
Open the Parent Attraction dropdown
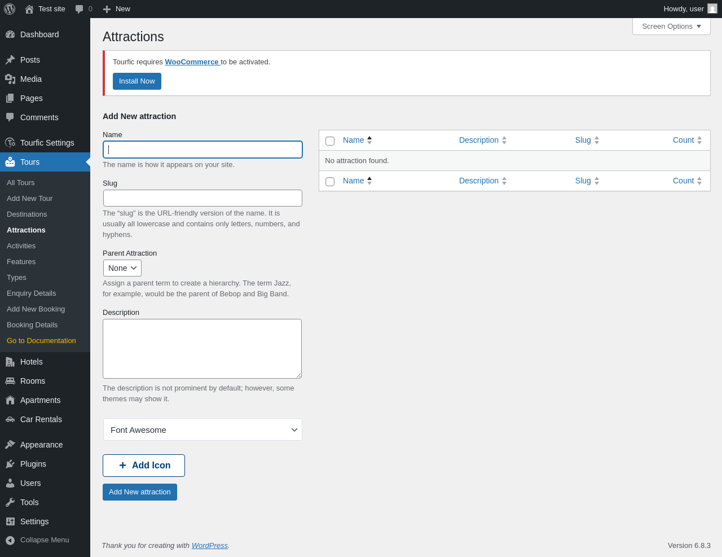click(x=122, y=268)
